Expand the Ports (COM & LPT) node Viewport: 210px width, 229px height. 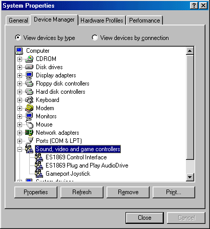[19, 141]
